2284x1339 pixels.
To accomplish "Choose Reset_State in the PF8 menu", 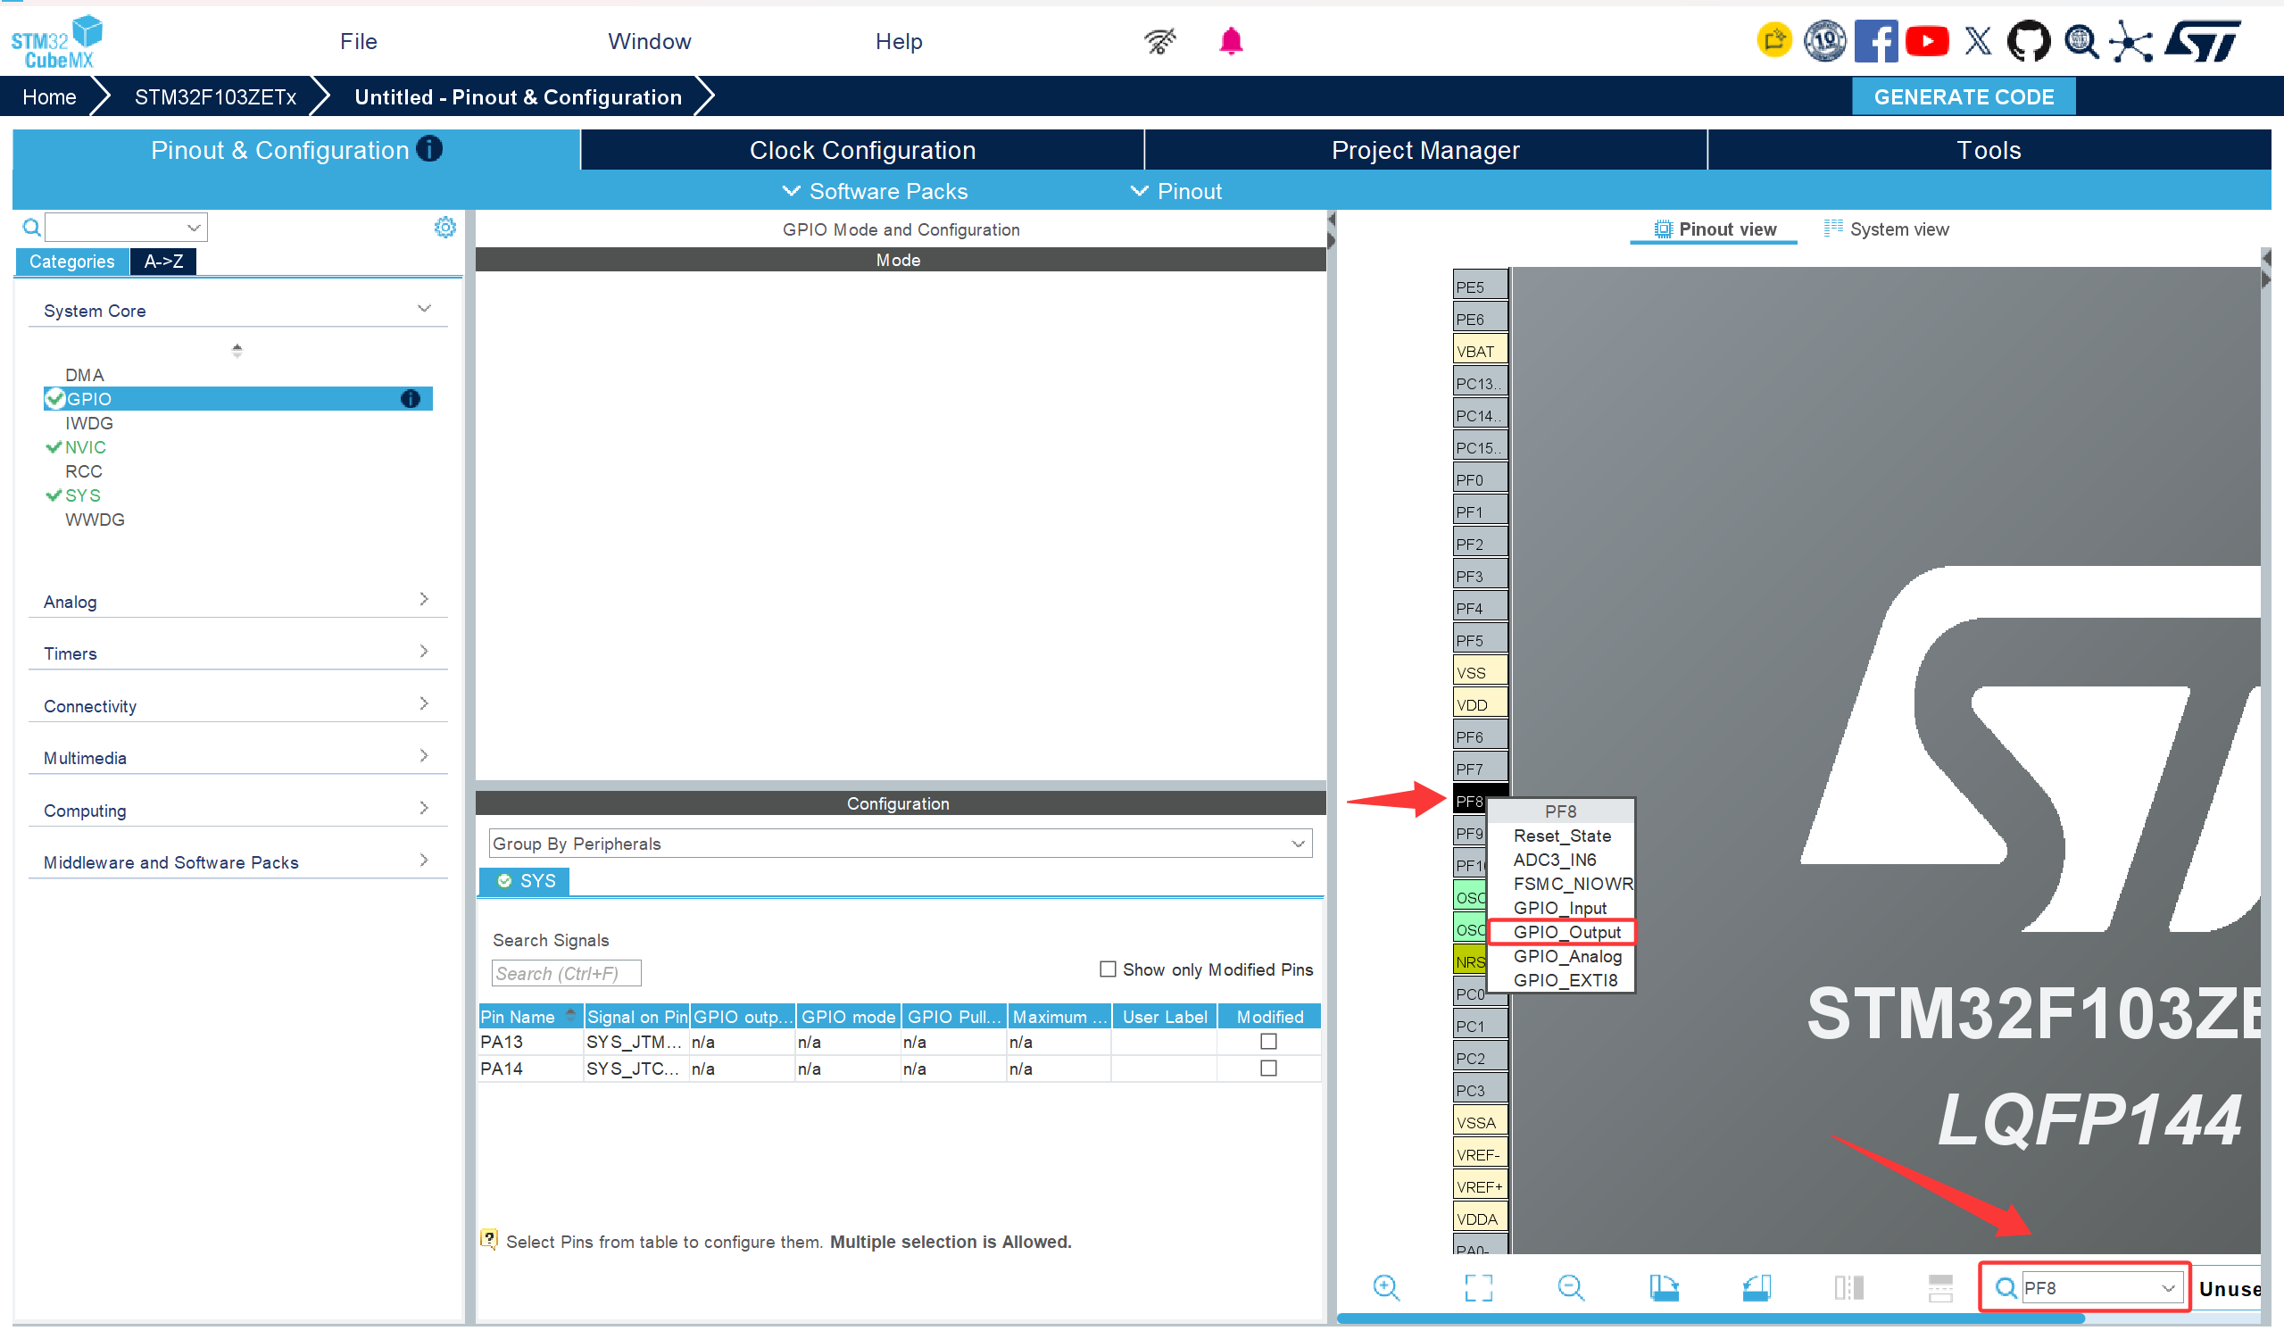I will pos(1563,836).
